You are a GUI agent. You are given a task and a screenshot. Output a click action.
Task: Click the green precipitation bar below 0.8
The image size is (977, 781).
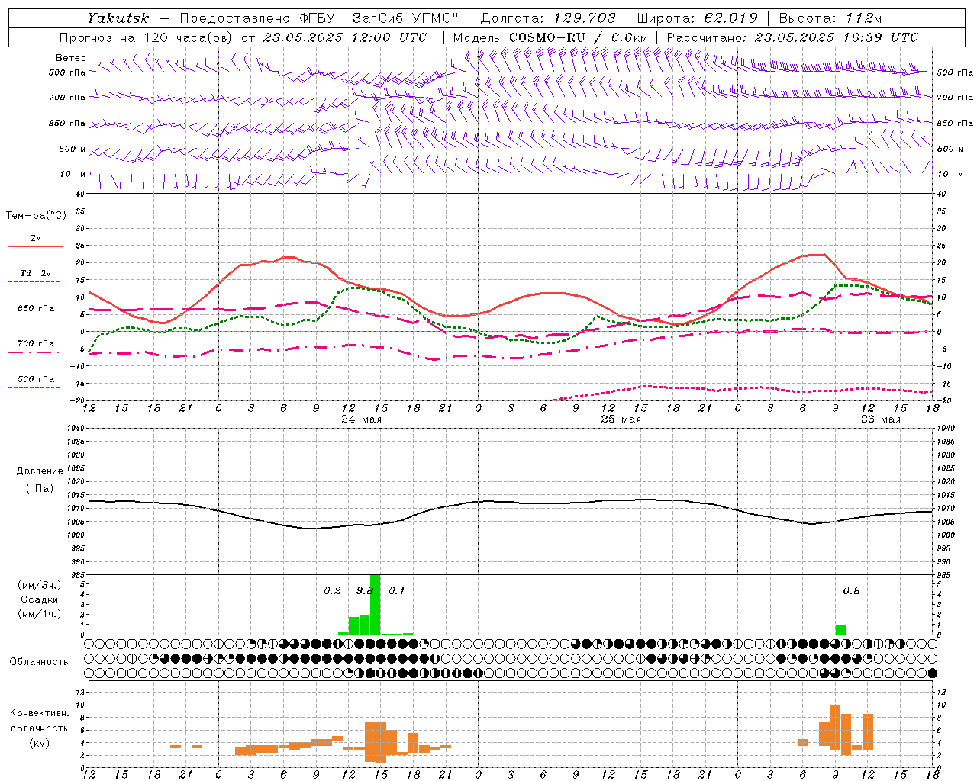[x=840, y=630]
